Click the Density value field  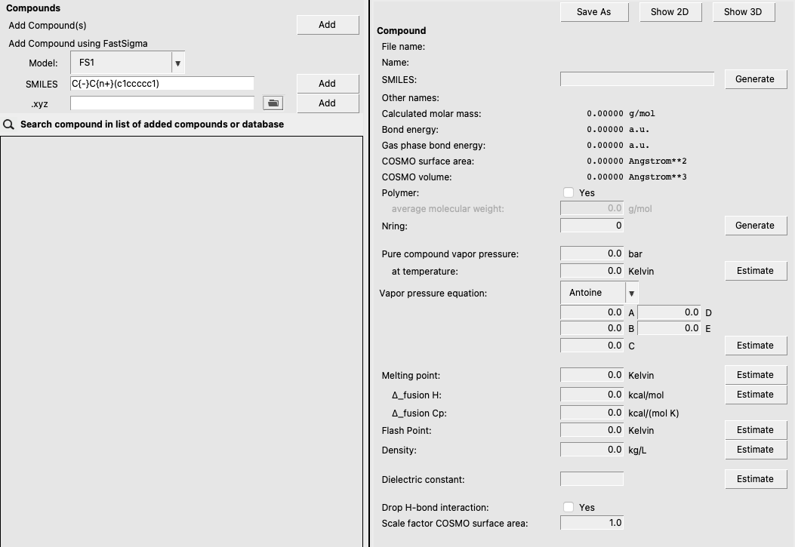pos(592,450)
